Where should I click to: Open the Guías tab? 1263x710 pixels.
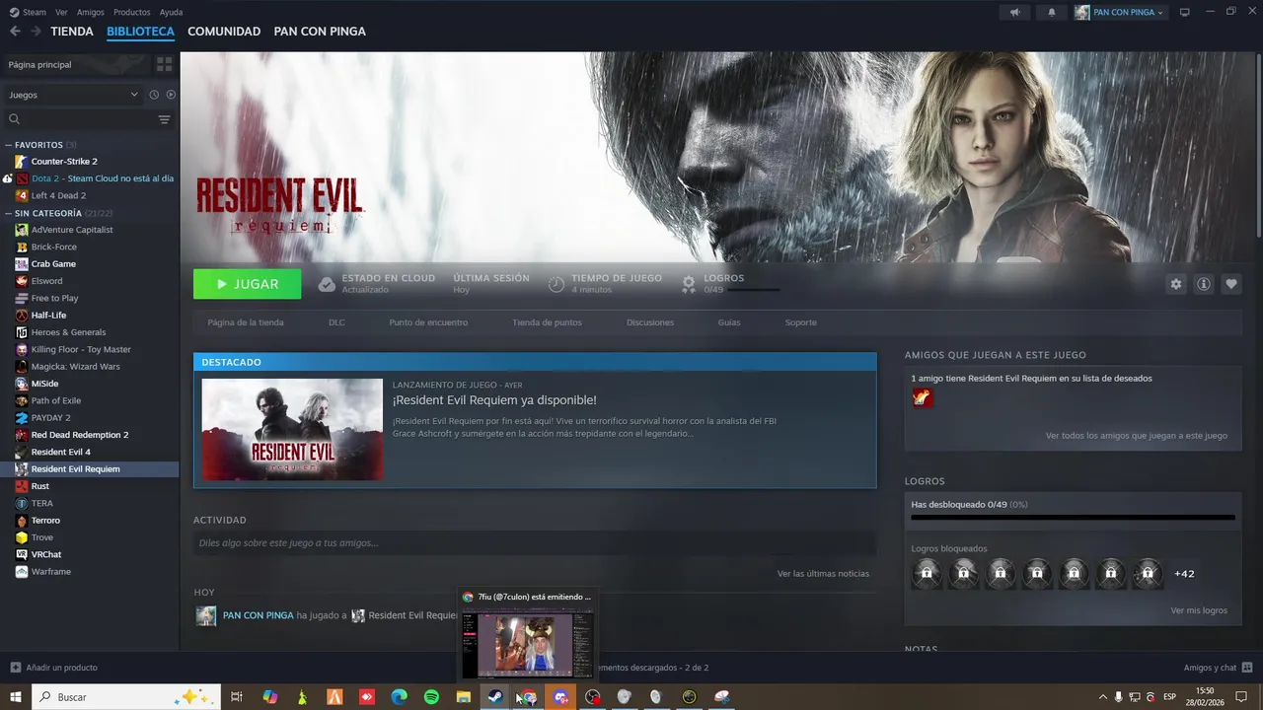[x=729, y=322]
